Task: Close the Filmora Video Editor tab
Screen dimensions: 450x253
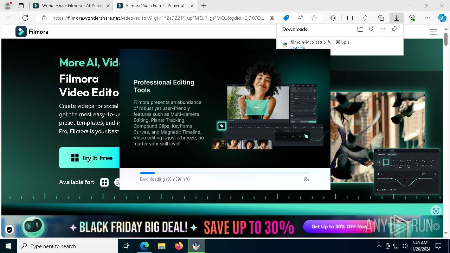Action: (x=192, y=6)
